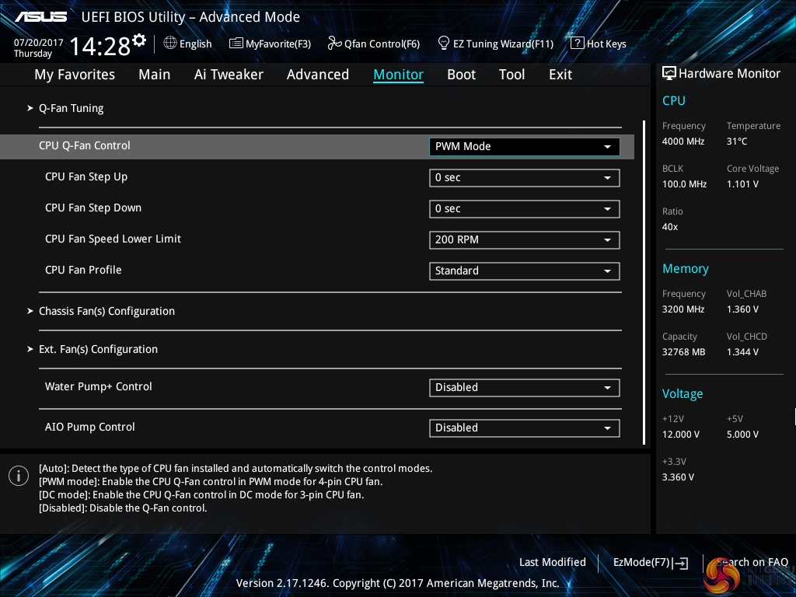Open the AIO Pump Control dropdown
Screen dimensions: 796x597
tap(525, 428)
